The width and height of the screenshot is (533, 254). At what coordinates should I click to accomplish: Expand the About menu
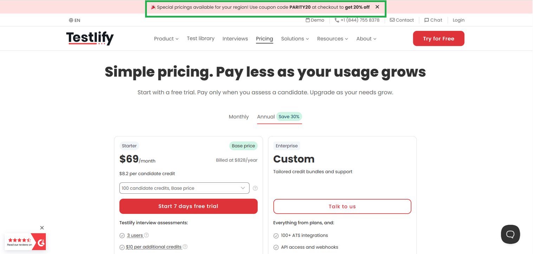[x=366, y=39]
